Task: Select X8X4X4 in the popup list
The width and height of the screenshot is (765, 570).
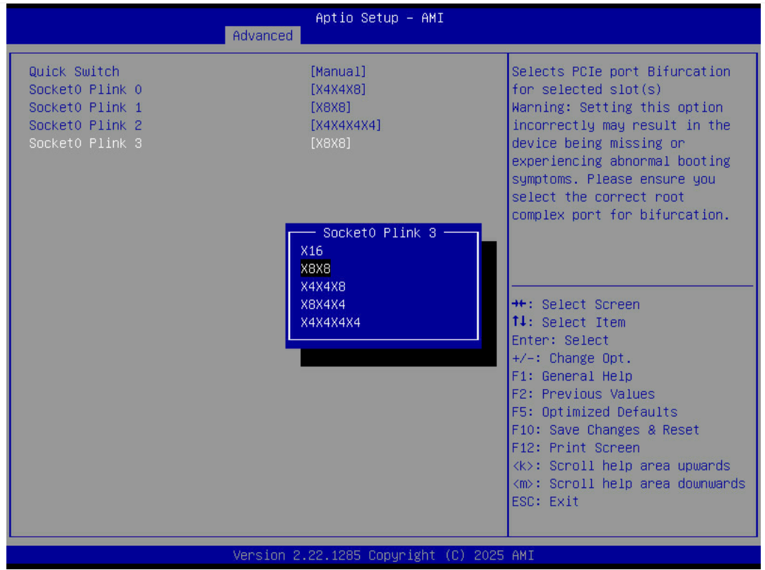Action: click(x=323, y=305)
